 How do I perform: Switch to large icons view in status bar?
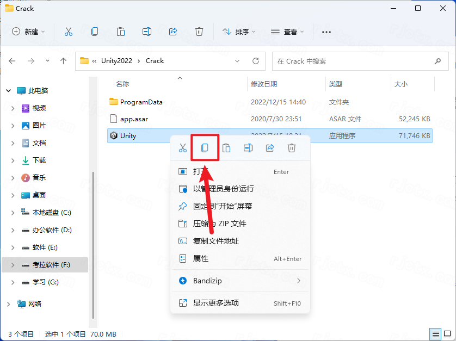coord(448,333)
